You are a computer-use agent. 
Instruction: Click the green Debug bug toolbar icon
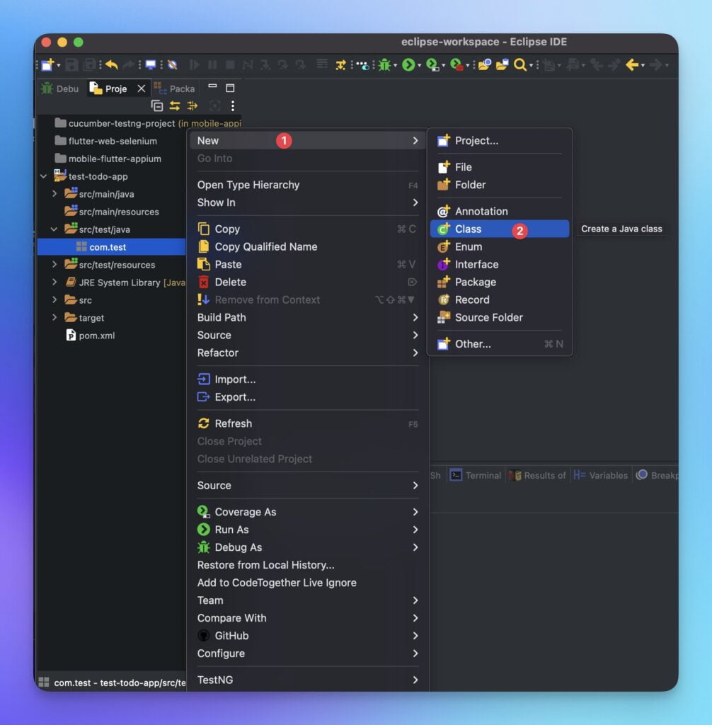[x=384, y=64]
